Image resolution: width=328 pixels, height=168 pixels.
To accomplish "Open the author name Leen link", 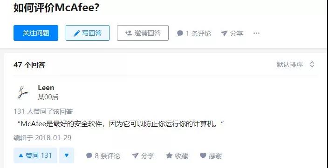I will point(46,88).
